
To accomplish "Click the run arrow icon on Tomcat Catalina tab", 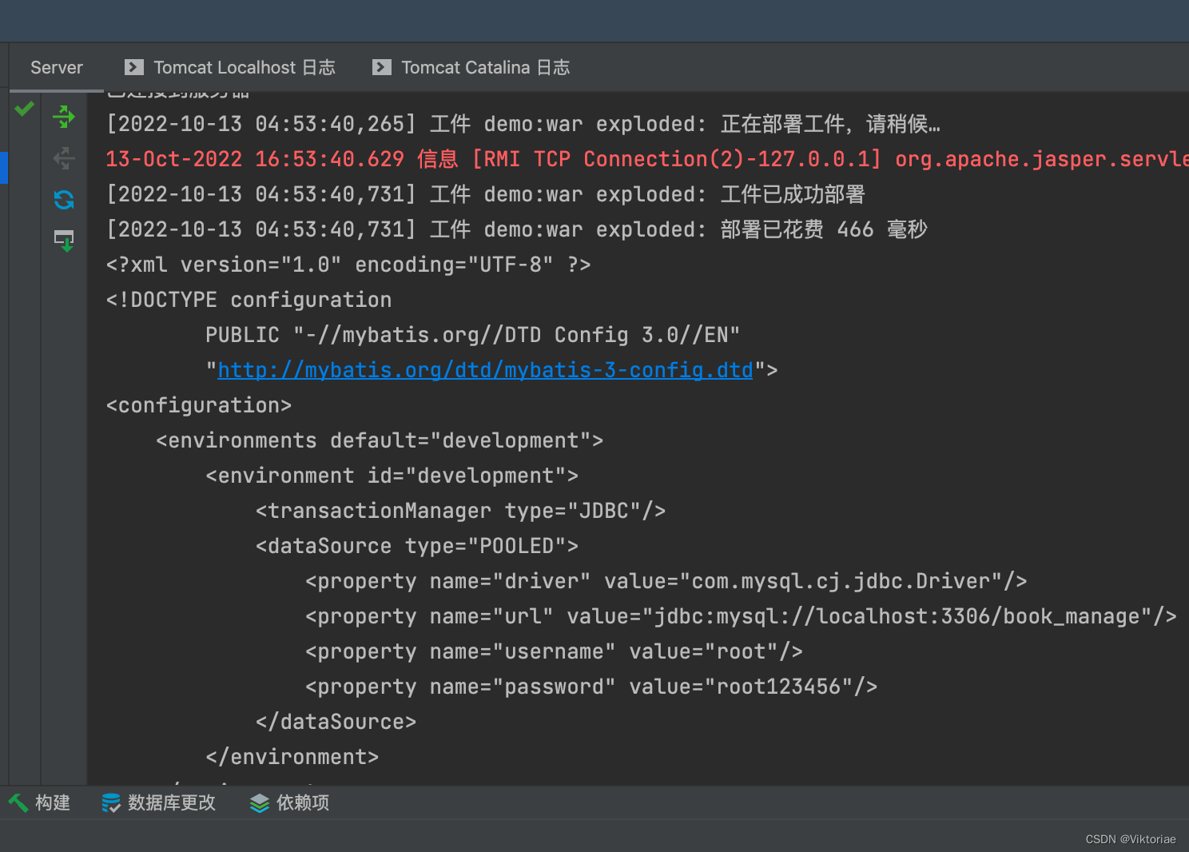I will pos(382,67).
